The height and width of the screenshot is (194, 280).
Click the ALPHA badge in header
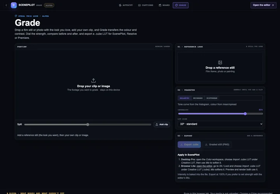(49, 5)
